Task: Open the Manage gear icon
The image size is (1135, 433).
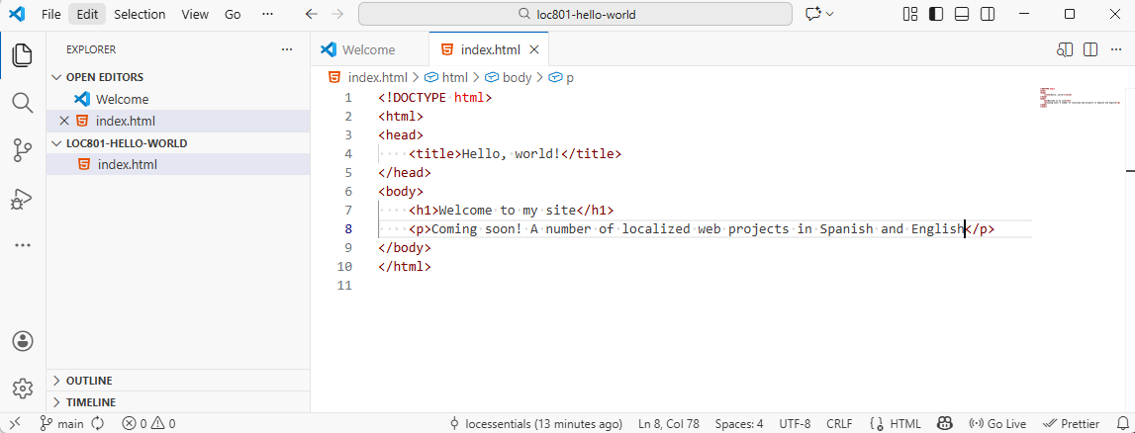Action: tap(23, 389)
